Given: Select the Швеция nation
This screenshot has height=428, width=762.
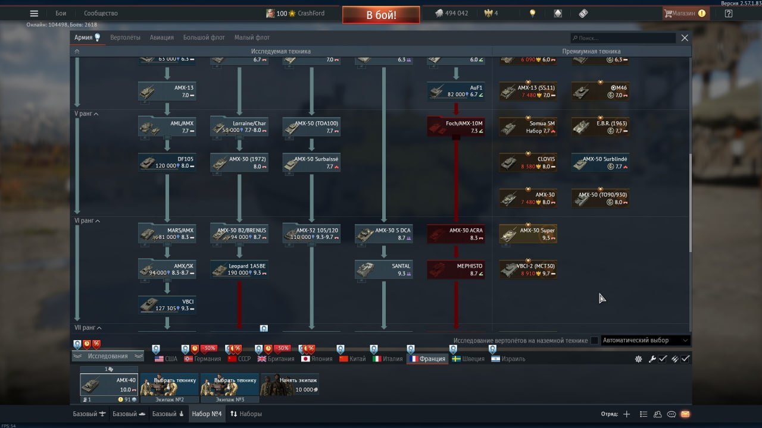Looking at the screenshot, I should [468, 359].
